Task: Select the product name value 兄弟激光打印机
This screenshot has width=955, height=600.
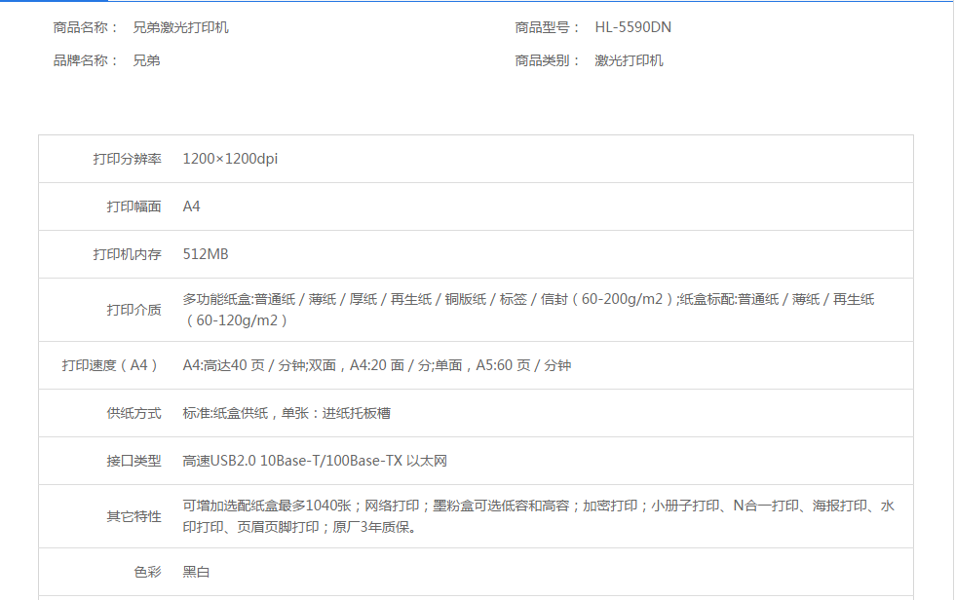Action: [x=181, y=27]
